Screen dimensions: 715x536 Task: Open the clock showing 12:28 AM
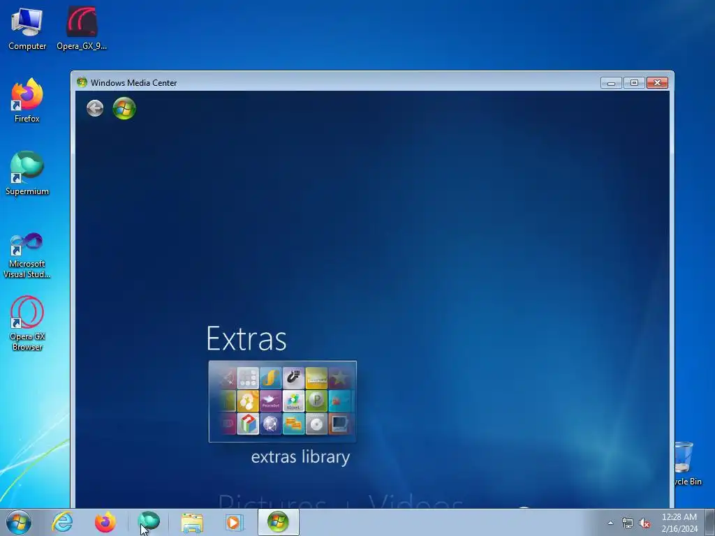(x=679, y=523)
